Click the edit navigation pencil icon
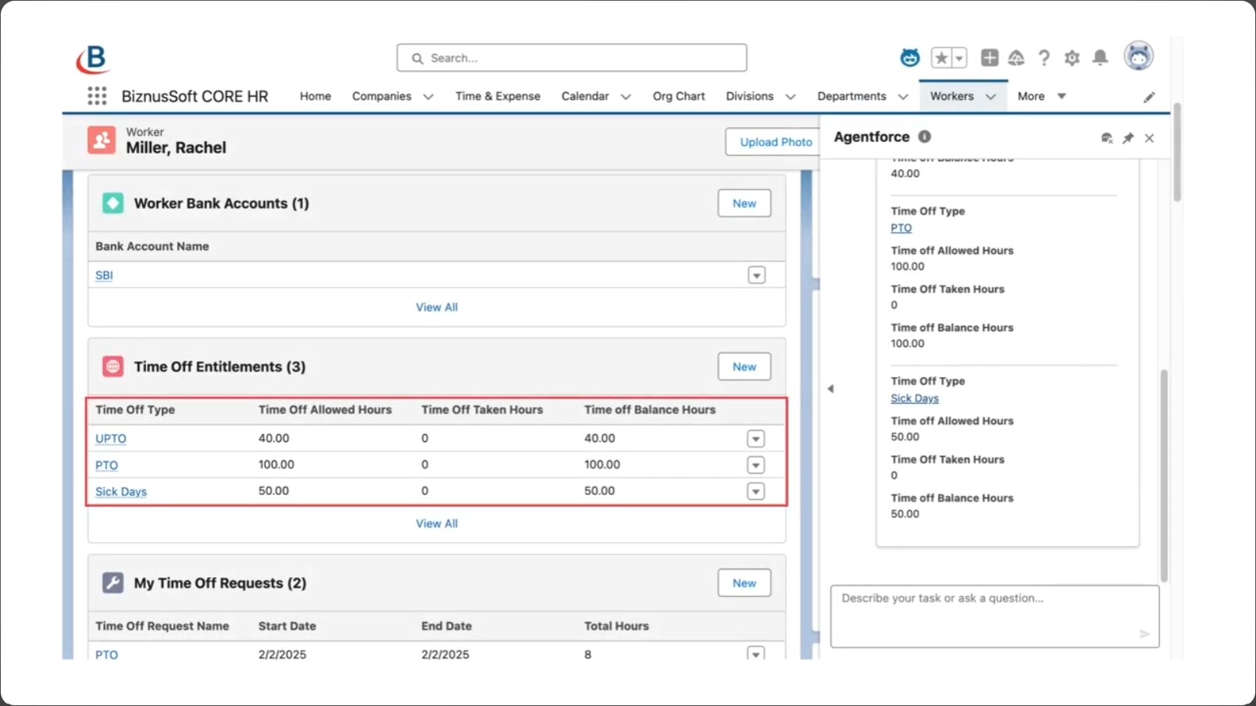 1149,97
